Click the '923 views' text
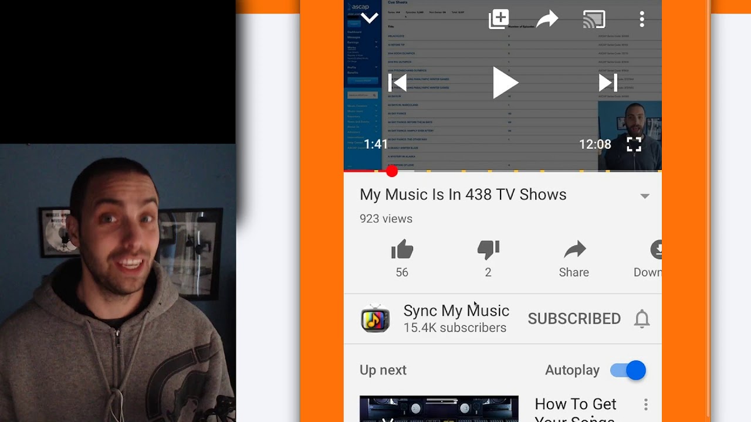Screen dimensions: 751x422 (386, 219)
